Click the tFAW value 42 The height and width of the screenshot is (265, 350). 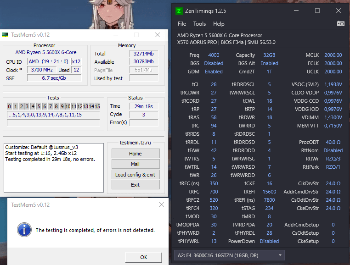click(214, 150)
